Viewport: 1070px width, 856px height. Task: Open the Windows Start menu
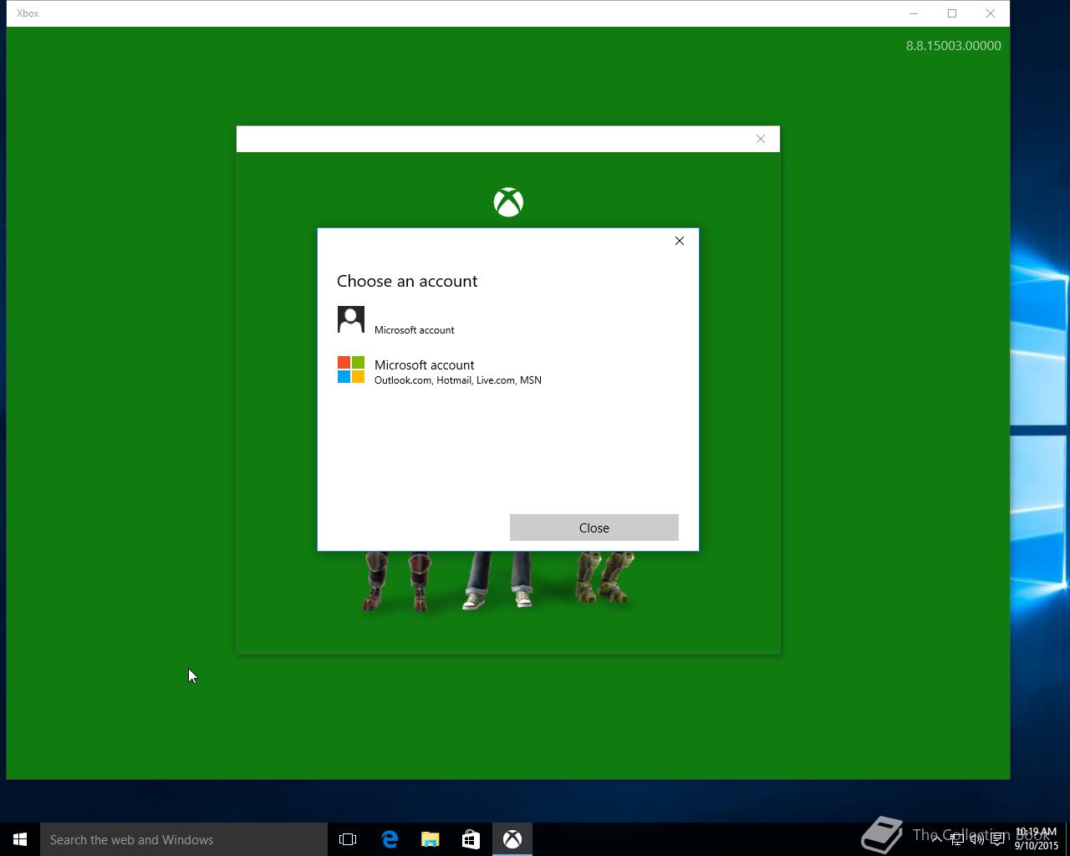[x=20, y=839]
